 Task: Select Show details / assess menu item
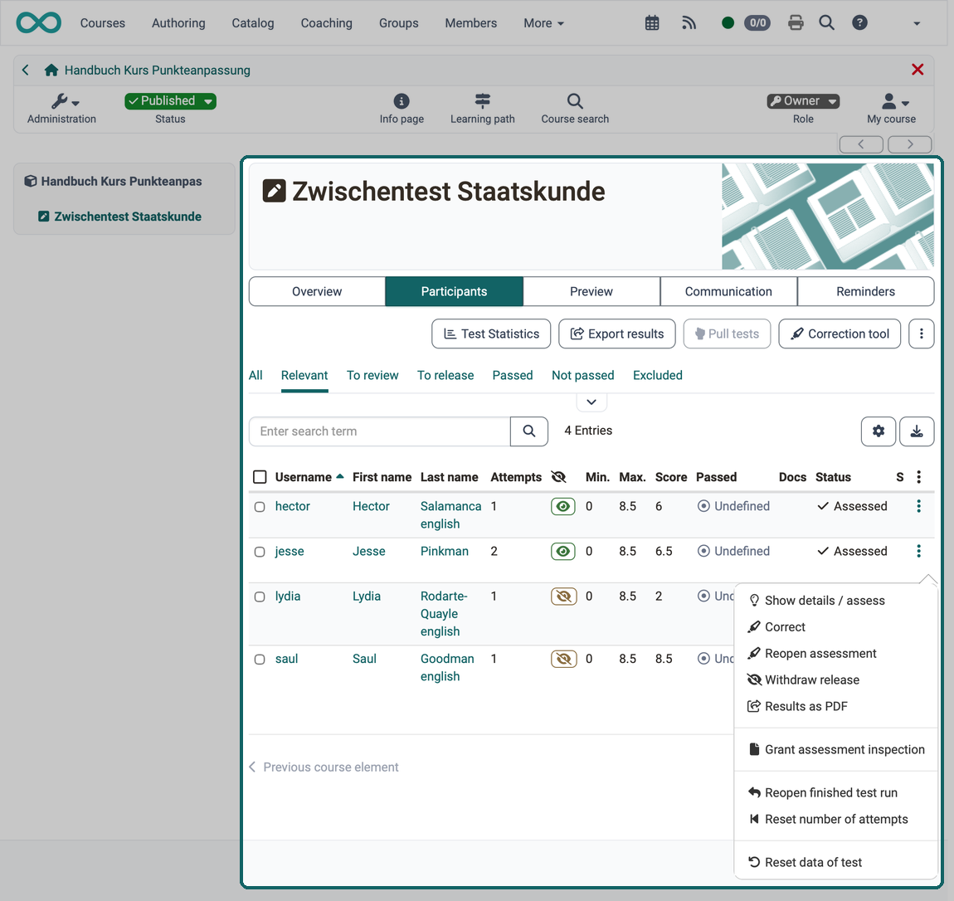(836, 601)
